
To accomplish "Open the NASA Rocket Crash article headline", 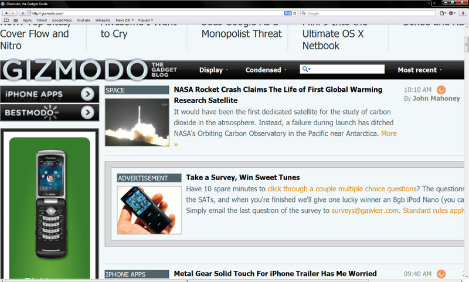I will (278, 95).
